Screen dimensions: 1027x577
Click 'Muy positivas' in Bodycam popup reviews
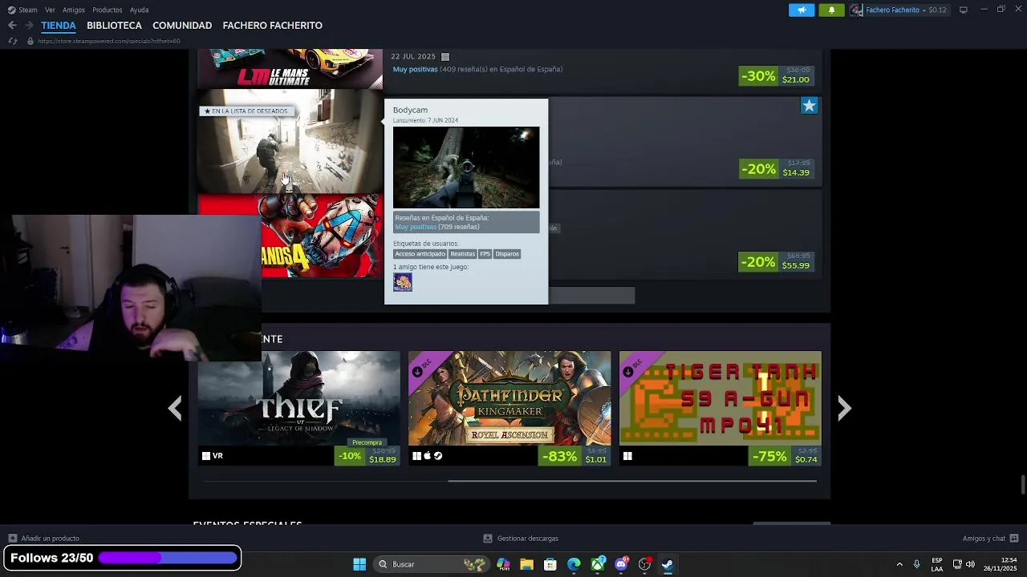pos(416,227)
